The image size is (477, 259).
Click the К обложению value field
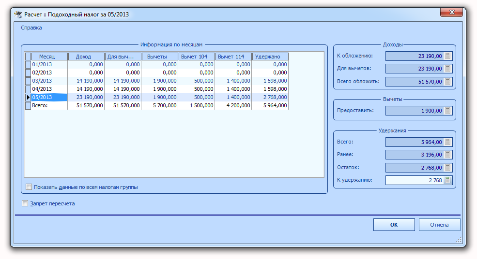tap(415, 56)
